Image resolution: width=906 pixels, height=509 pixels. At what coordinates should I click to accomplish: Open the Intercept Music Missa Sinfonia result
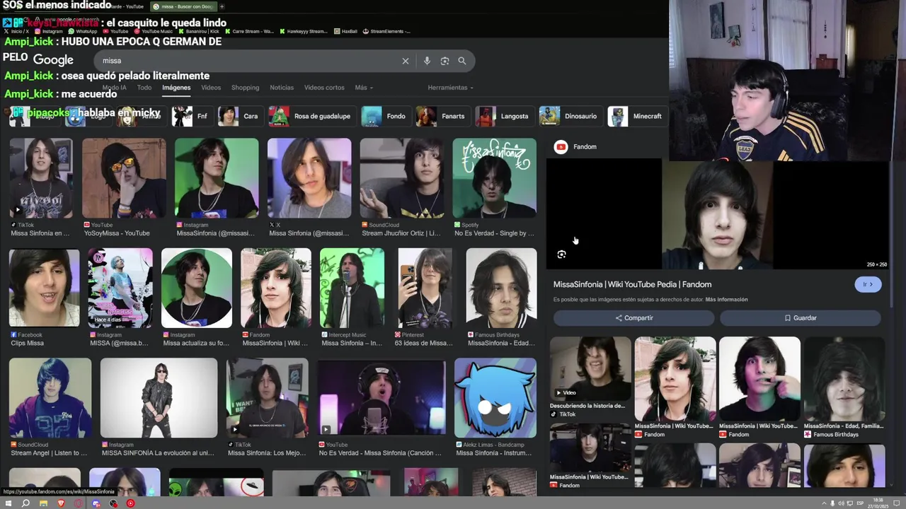(x=352, y=288)
